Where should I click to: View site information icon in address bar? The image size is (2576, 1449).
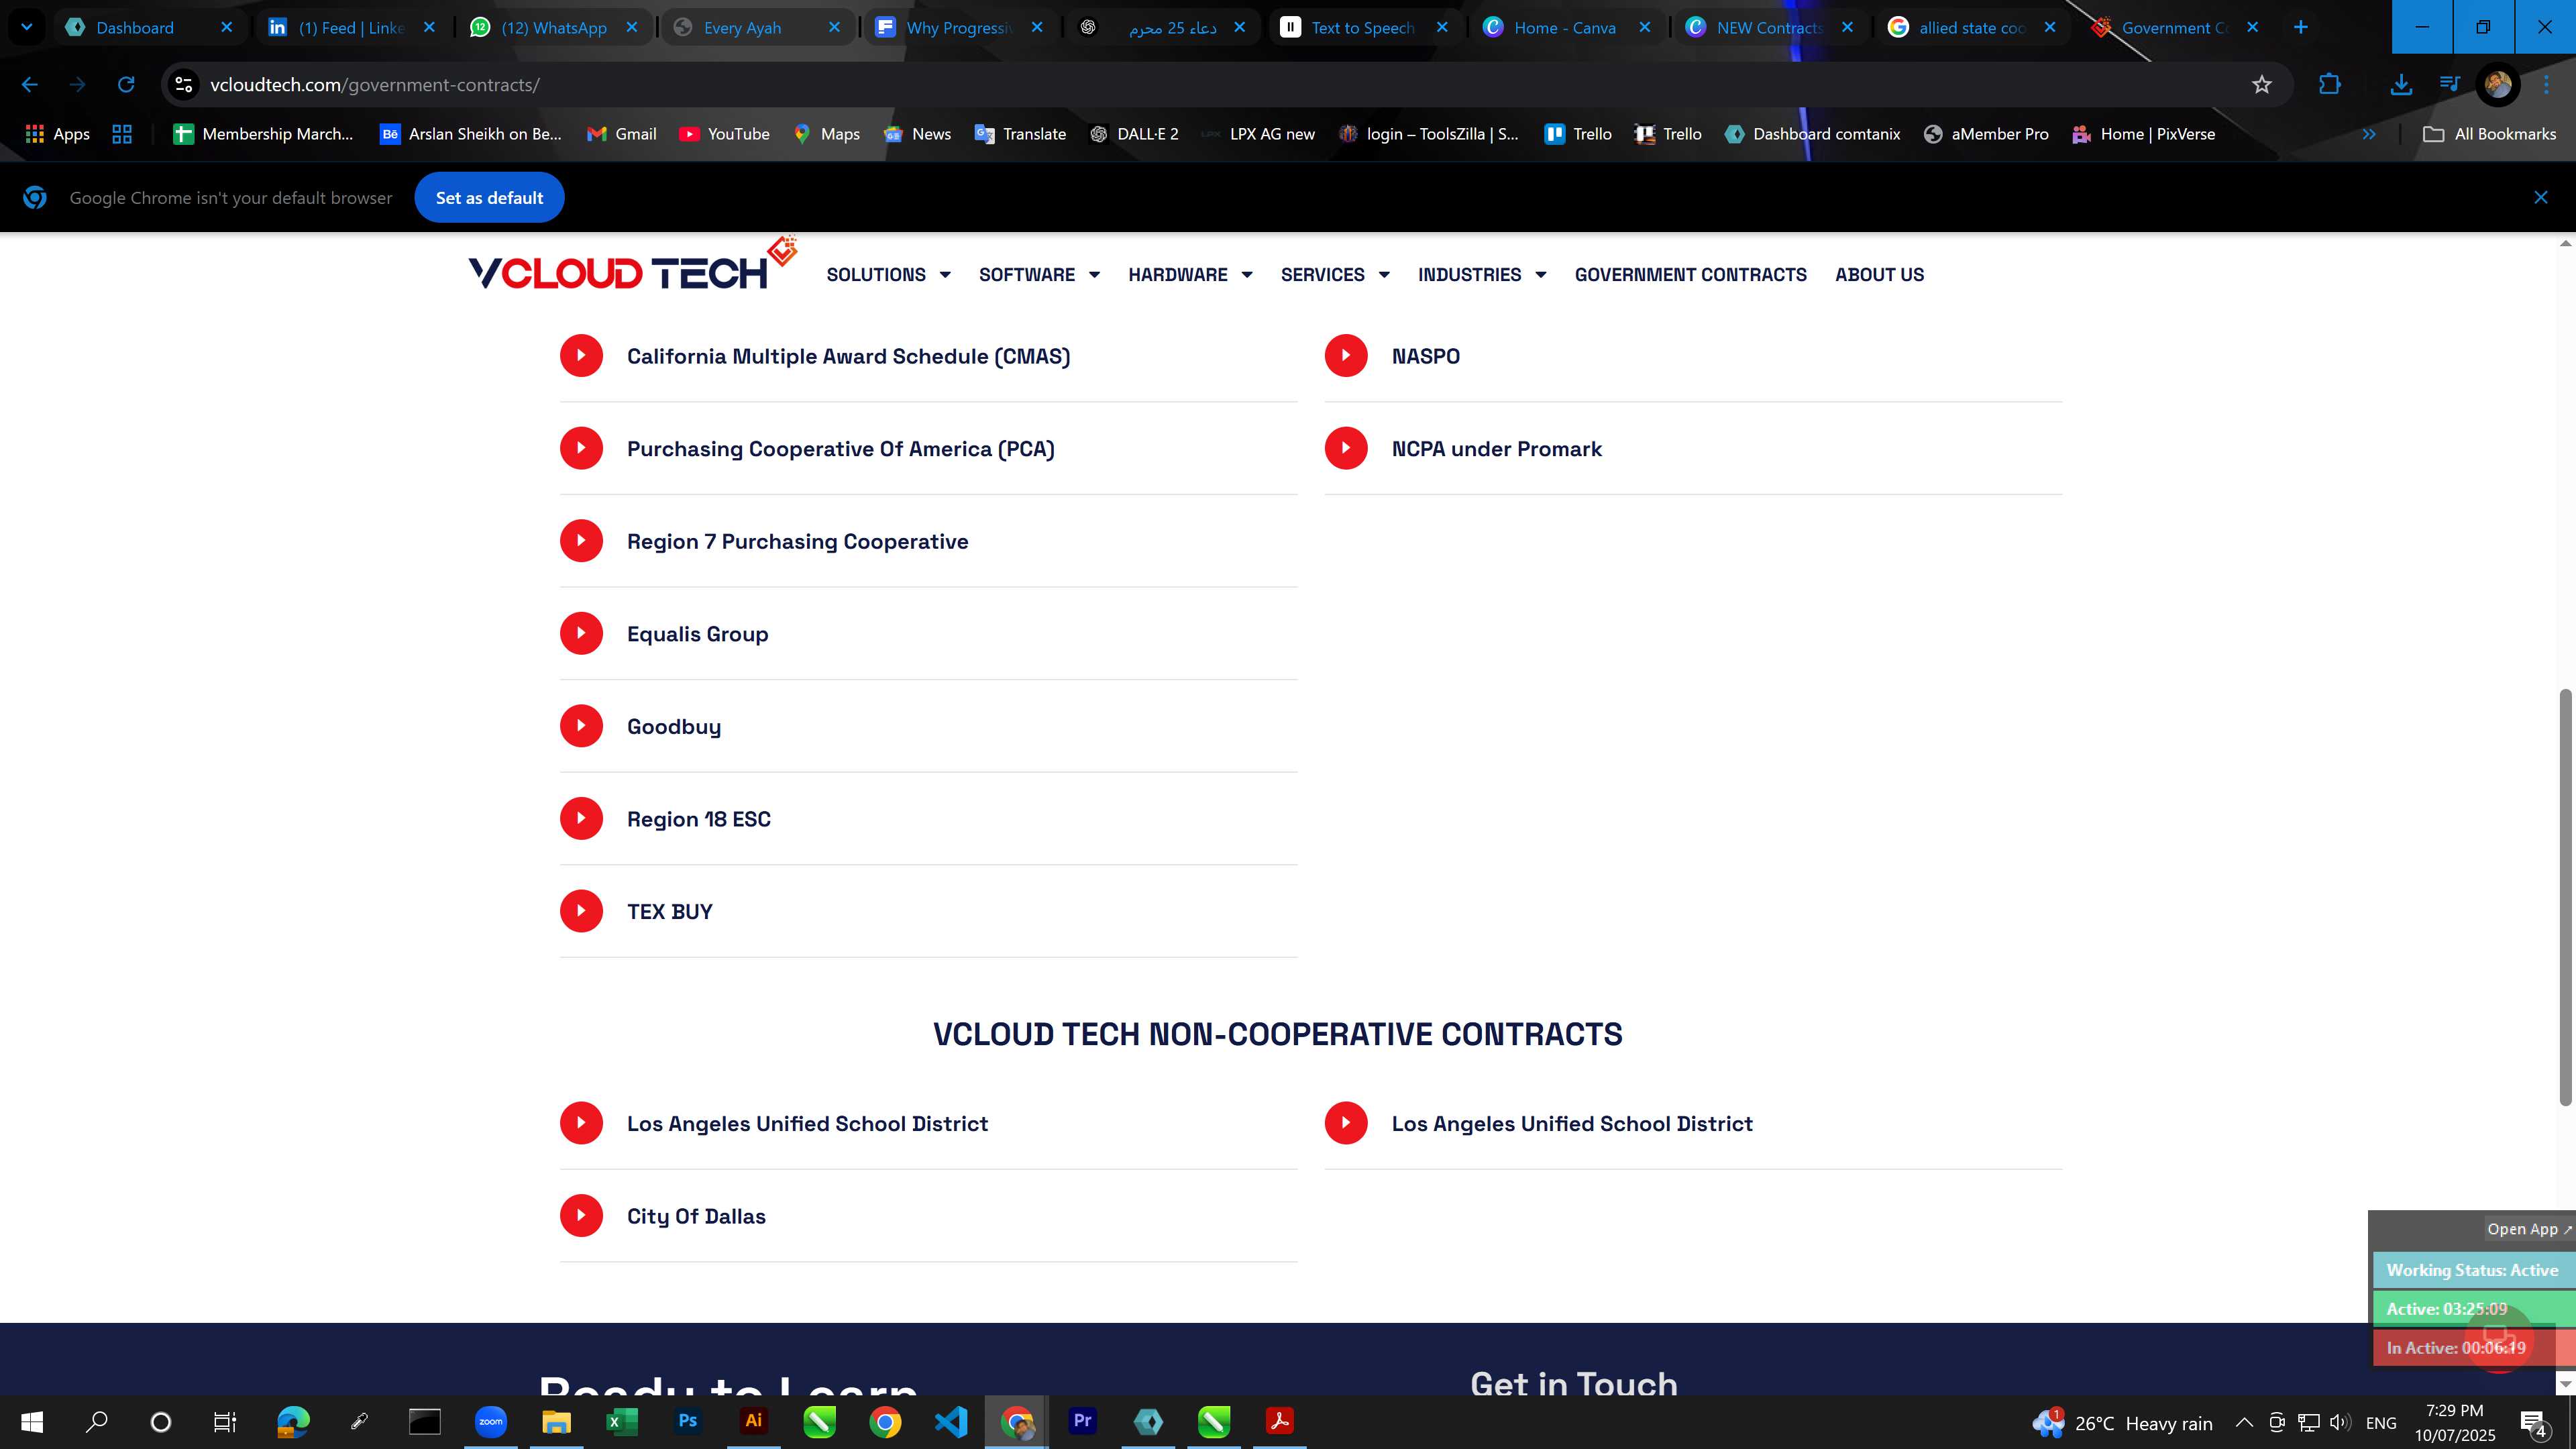coord(184,85)
